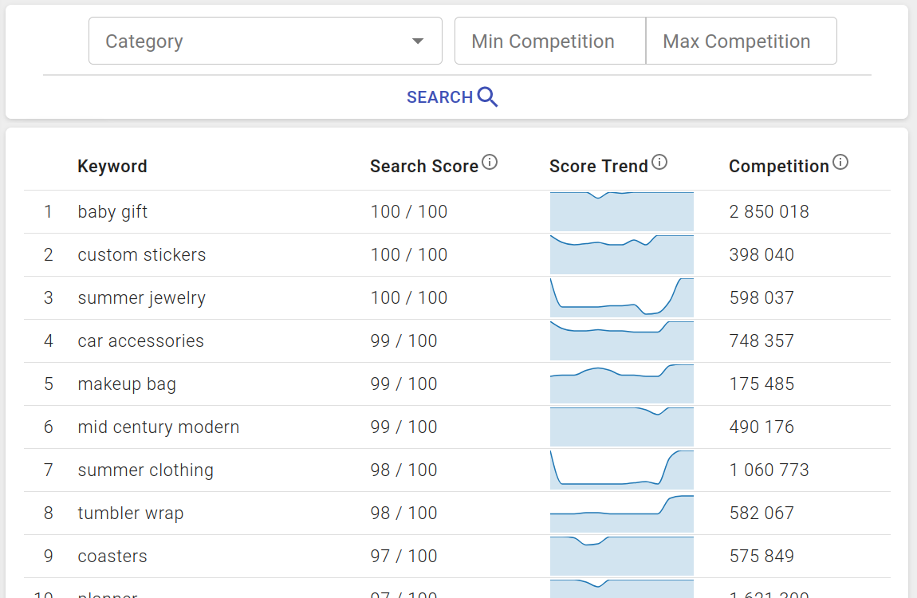Click competition value 490 176
Screen dimensions: 917x598
pyautogui.click(x=762, y=427)
